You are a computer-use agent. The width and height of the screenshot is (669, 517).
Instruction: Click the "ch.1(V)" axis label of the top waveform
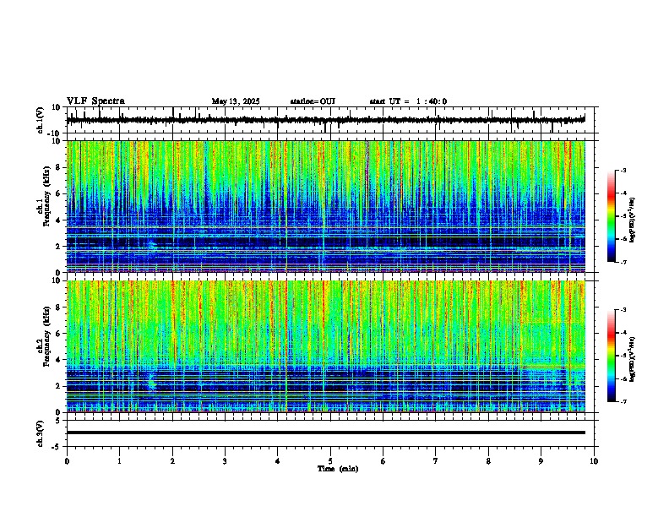click(x=41, y=120)
